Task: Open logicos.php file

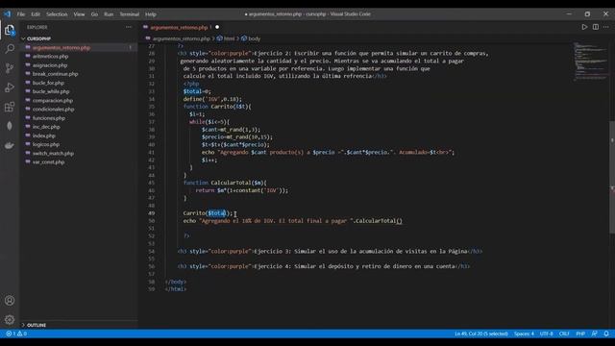Action: [x=46, y=144]
